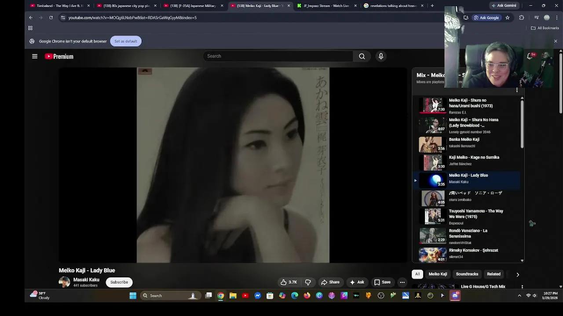Open Firefox from taskbar
The height and width of the screenshot is (316, 563).
[x=307, y=295]
